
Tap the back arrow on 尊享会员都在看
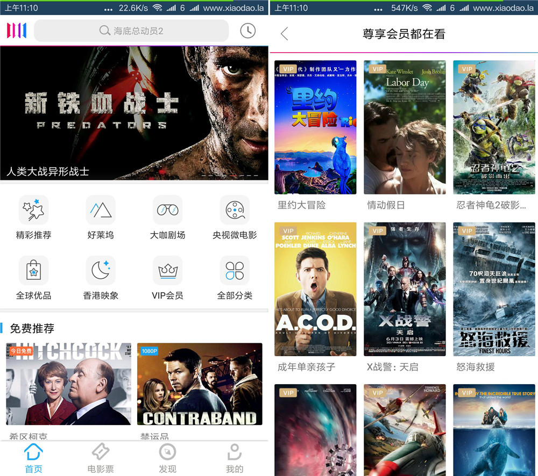[285, 34]
